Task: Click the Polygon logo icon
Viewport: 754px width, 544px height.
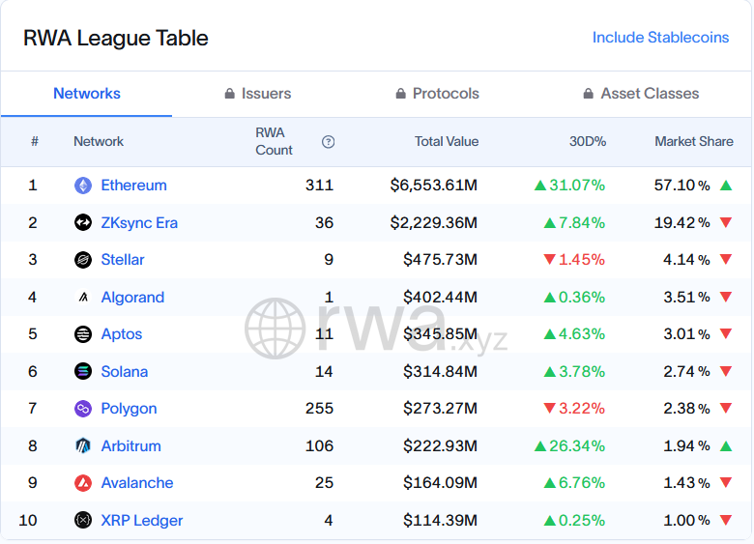Action: [83, 409]
